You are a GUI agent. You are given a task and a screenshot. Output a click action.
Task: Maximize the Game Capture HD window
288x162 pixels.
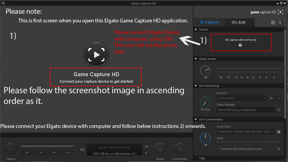[x=281, y=3]
